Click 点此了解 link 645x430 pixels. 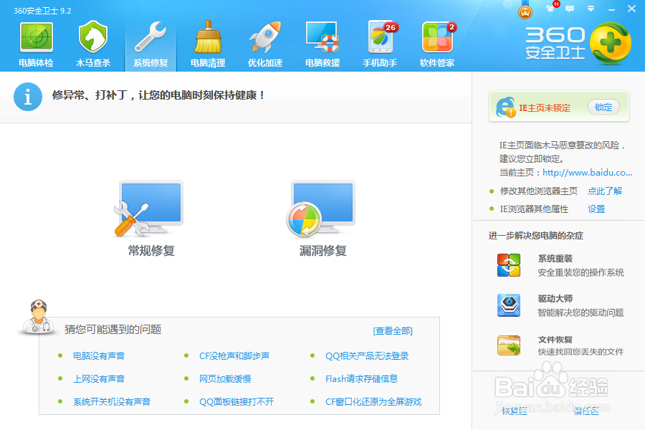[605, 191]
